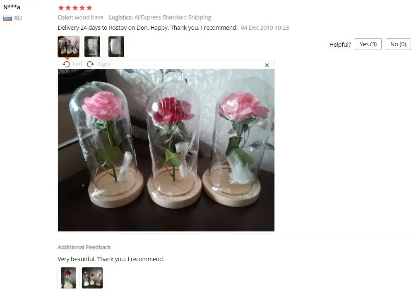Select the three roses review thumbnail
This screenshot has height=293, width=416.
(x=68, y=47)
